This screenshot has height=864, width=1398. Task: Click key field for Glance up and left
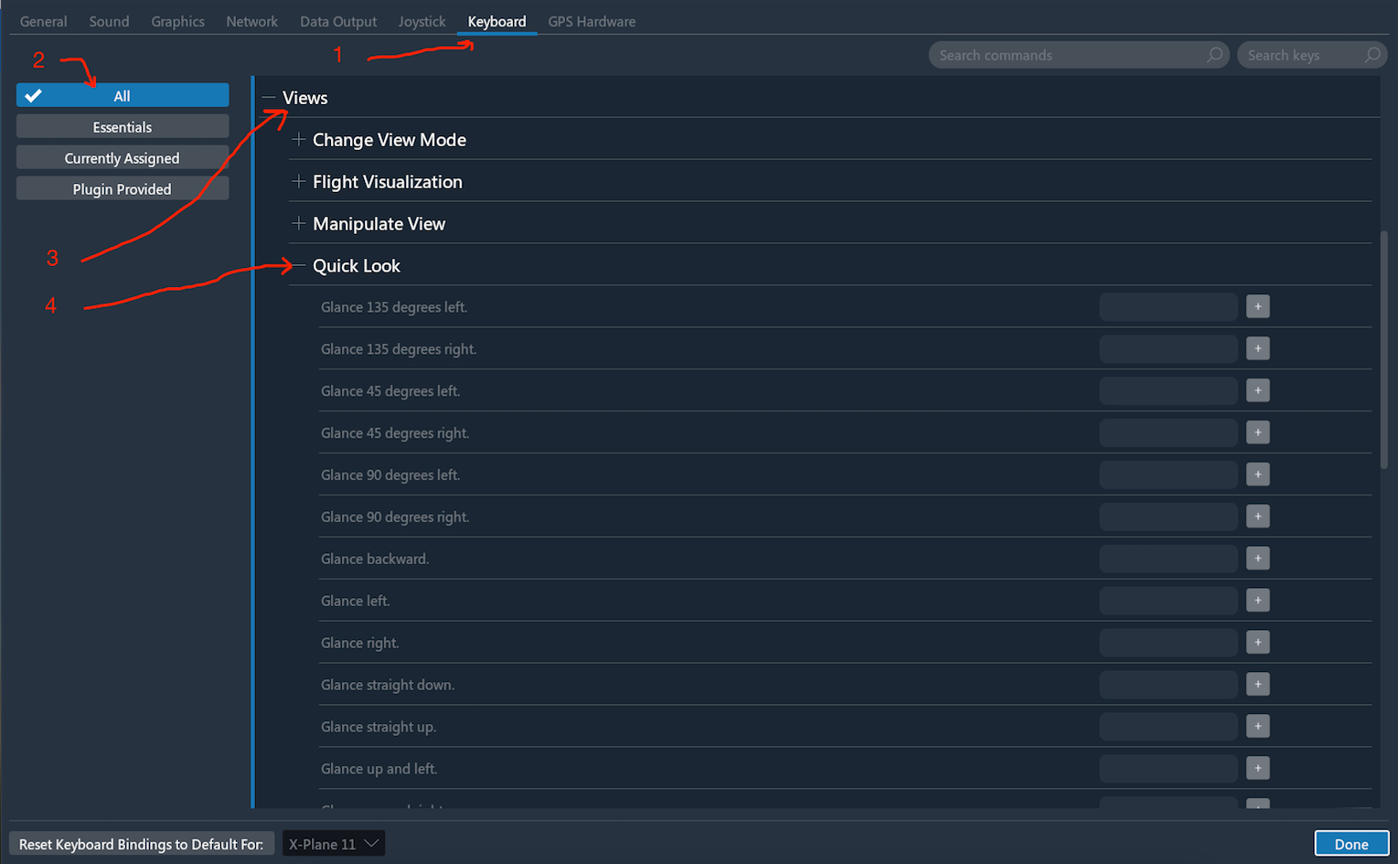point(1169,769)
